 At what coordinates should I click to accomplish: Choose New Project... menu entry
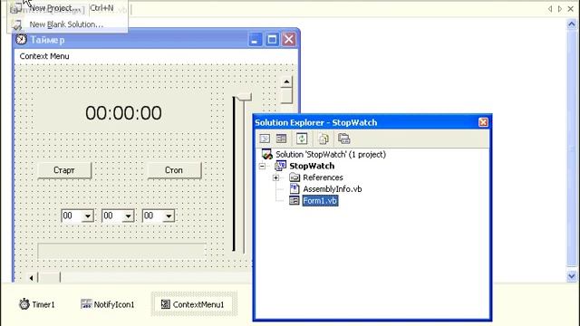pyautogui.click(x=69, y=8)
